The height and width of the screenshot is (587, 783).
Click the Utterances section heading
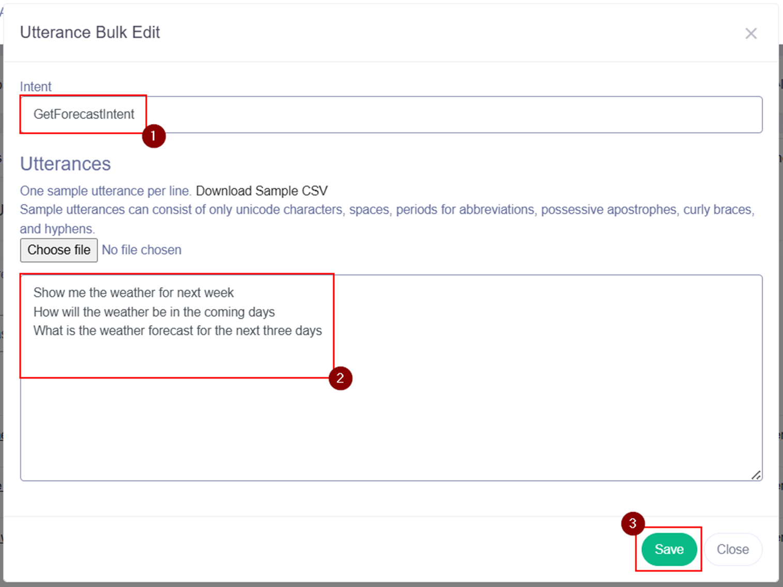coord(65,164)
